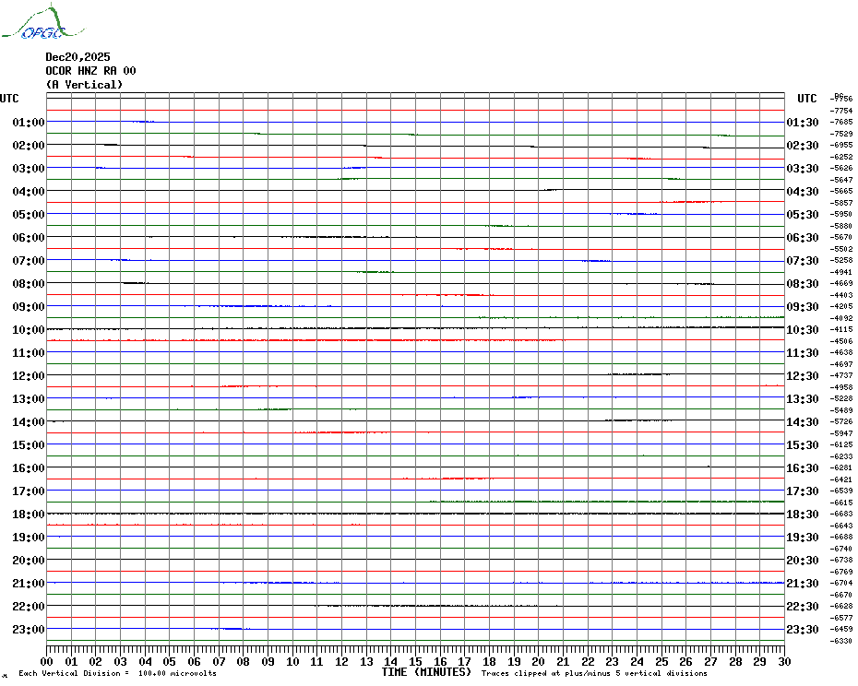Select the 06:00 time label on left
858x686 pixels.
pyautogui.click(x=29, y=237)
